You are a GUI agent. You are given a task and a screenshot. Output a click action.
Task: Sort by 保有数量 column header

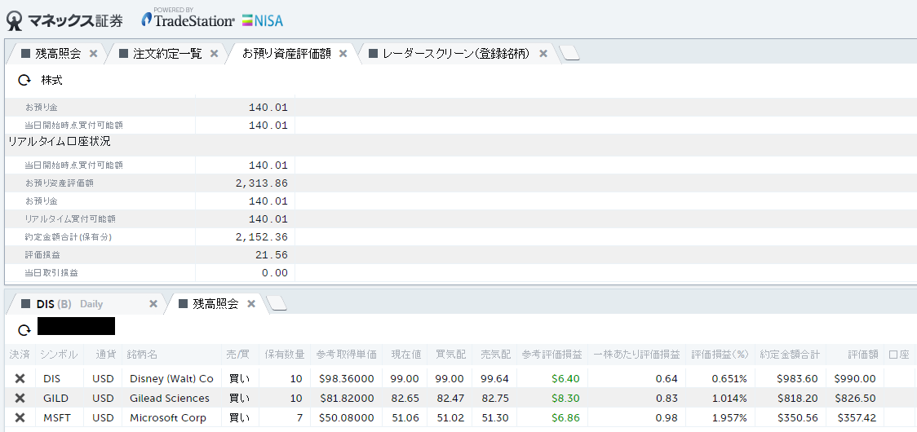tap(284, 355)
